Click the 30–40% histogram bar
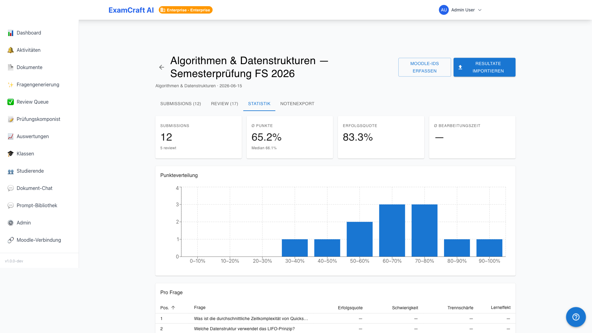The image size is (592, 333). point(295,248)
